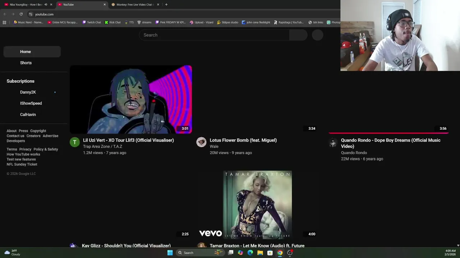The width and height of the screenshot is (460, 258).
Task: Click the Contact us footer link
Action: point(15,136)
